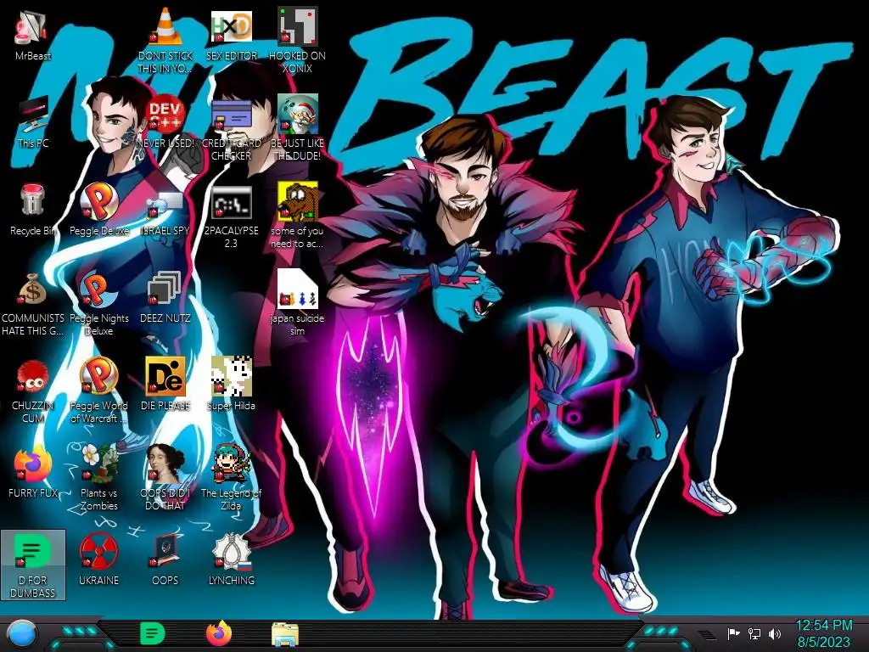Open the dog icon labeled some of you need
This screenshot has height=652, width=869.
[297, 201]
